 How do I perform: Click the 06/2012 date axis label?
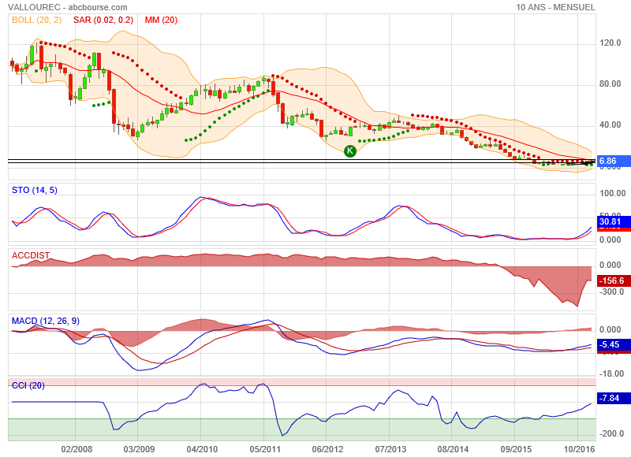click(x=327, y=449)
